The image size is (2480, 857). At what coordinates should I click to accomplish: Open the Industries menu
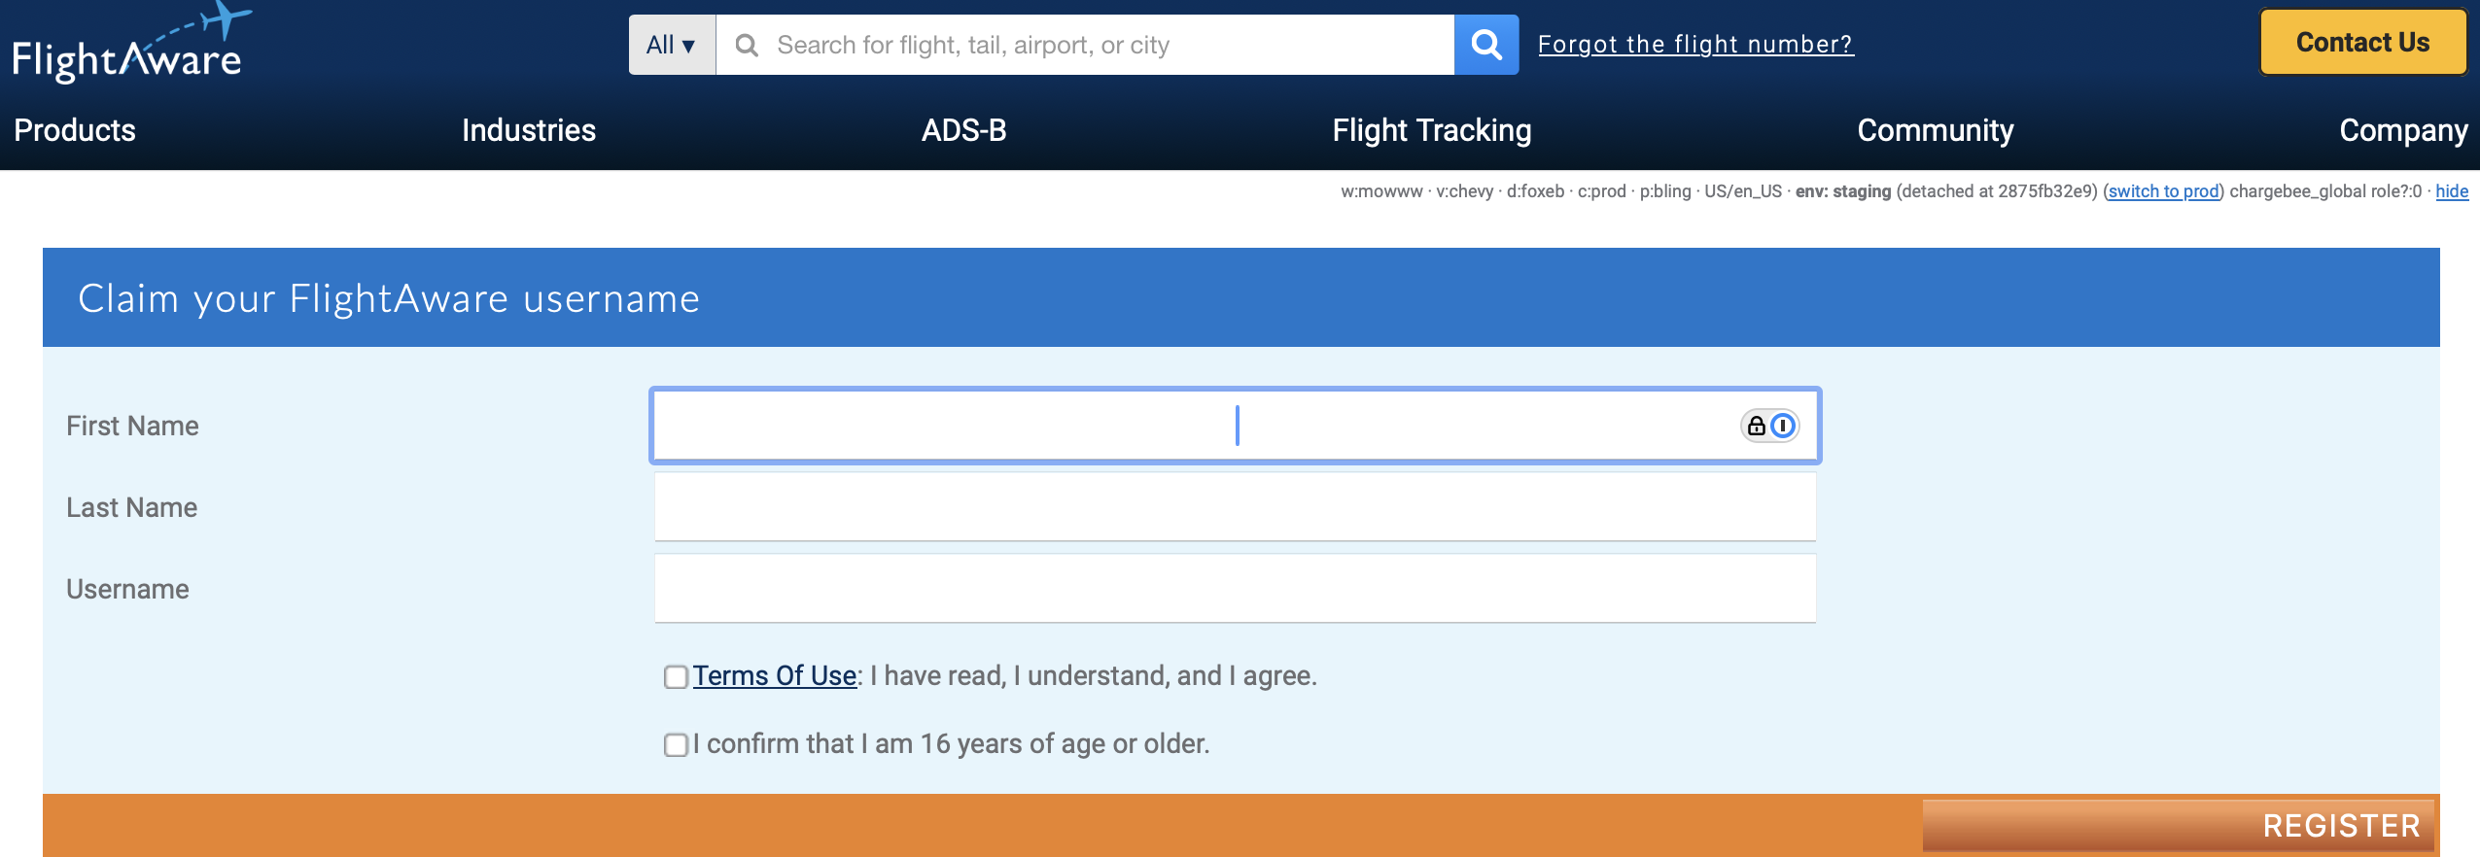point(529,129)
